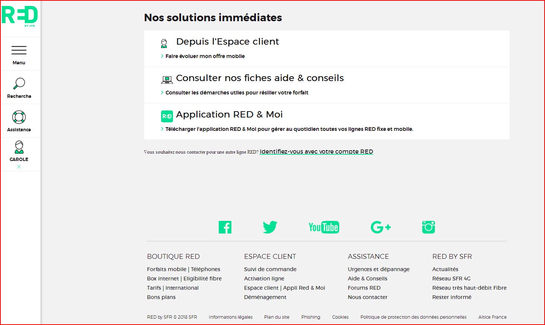Open the hamburger Menu icon

[19, 50]
